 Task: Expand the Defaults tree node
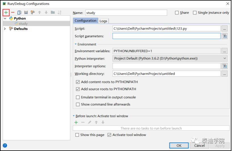pos(5,29)
